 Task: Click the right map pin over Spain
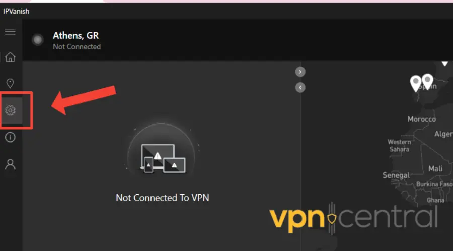(x=427, y=81)
